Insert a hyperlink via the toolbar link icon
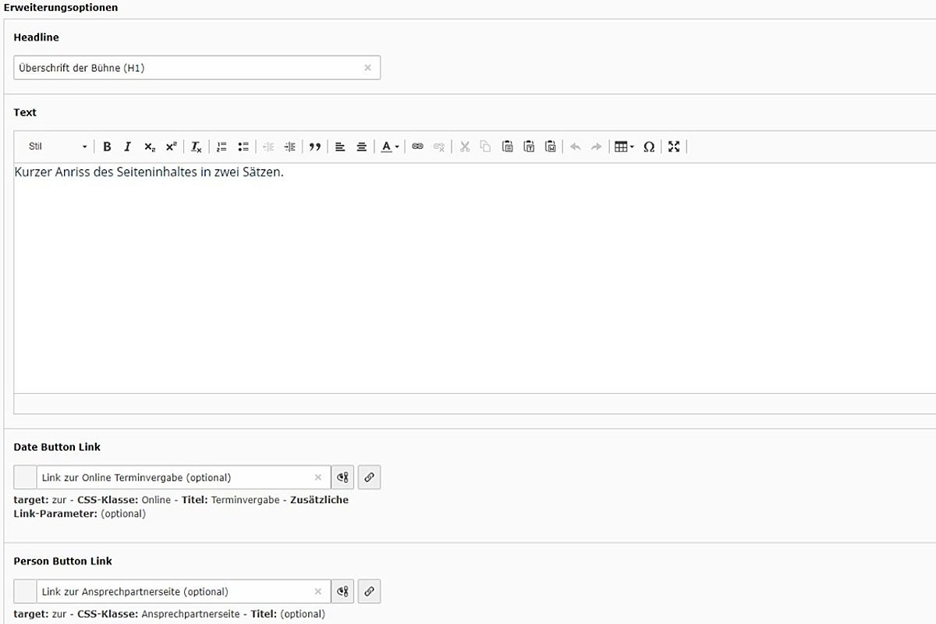Screen dimensions: 936x624 417,147
